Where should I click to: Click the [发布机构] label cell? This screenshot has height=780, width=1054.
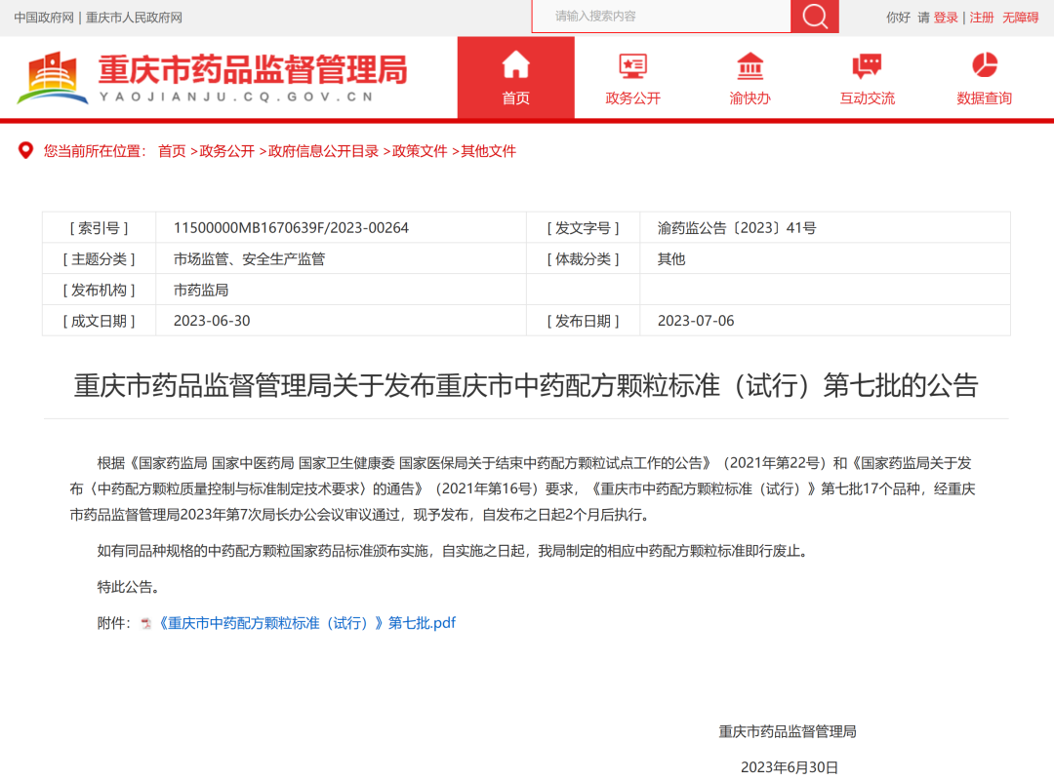point(99,290)
